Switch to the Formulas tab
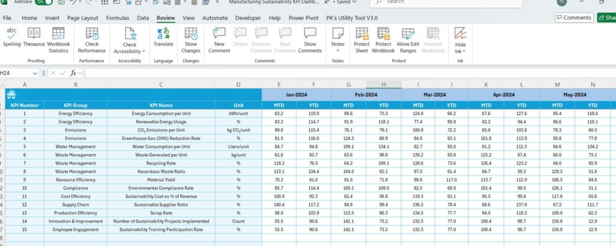This screenshot has width=616, height=246. point(117,17)
